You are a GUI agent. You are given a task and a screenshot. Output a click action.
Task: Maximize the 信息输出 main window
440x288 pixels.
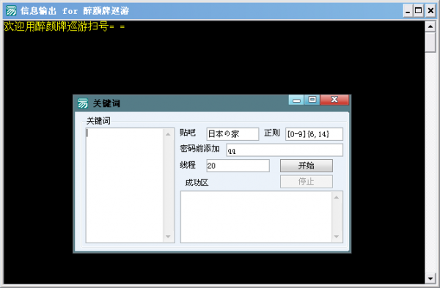click(419, 11)
